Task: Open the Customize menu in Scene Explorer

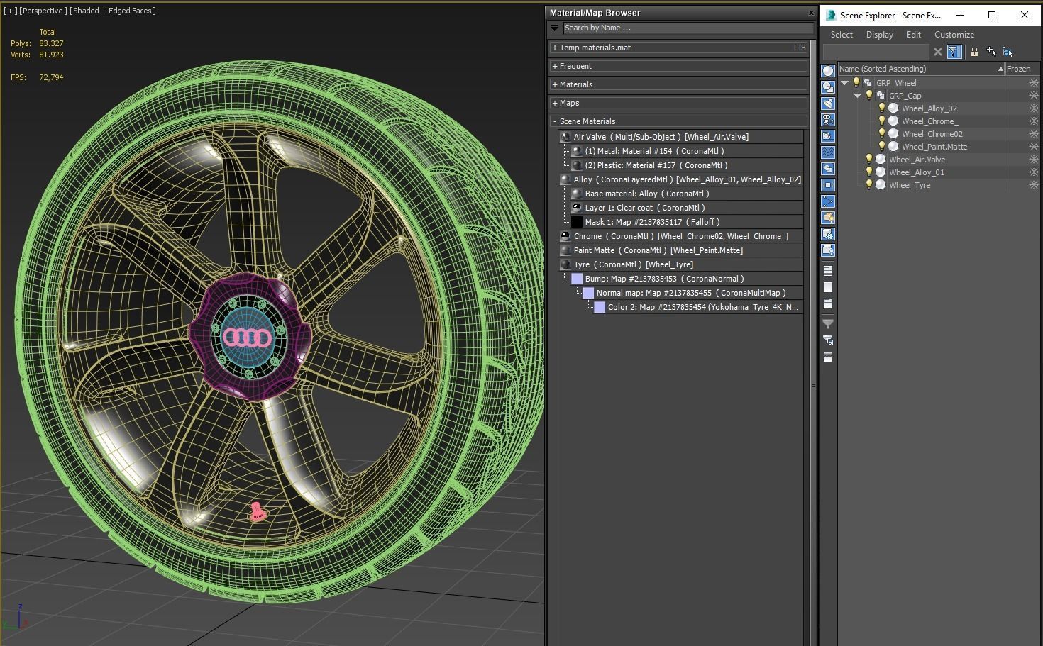Action: click(954, 35)
